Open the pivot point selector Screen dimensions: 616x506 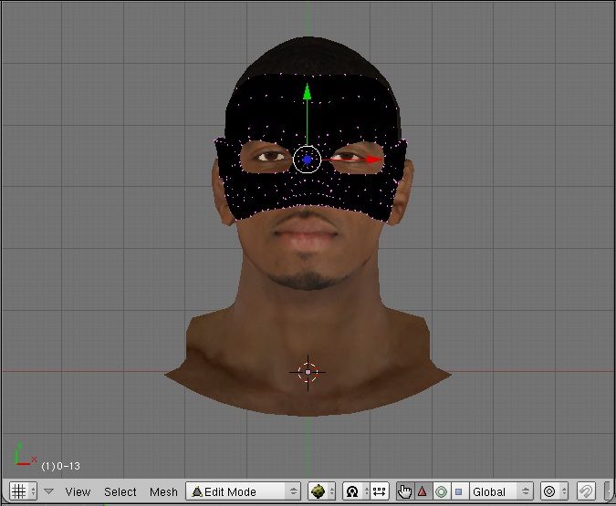pyautogui.click(x=354, y=491)
